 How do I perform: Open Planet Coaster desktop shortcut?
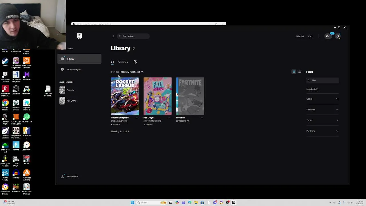5,175
